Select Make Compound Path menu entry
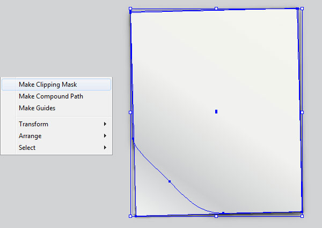Image resolution: width=322 pixels, height=228 pixels. point(56,96)
